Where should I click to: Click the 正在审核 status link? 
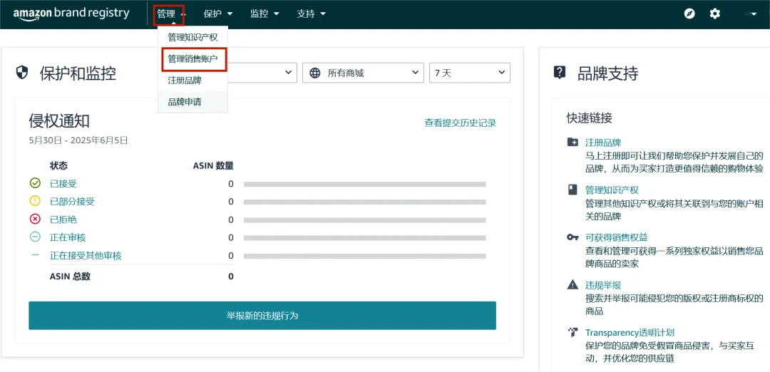pos(68,237)
